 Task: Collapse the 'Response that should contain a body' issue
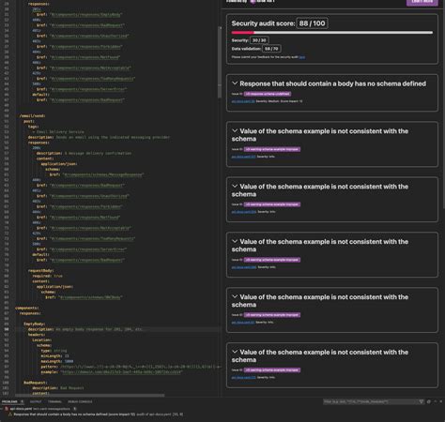pos(235,83)
